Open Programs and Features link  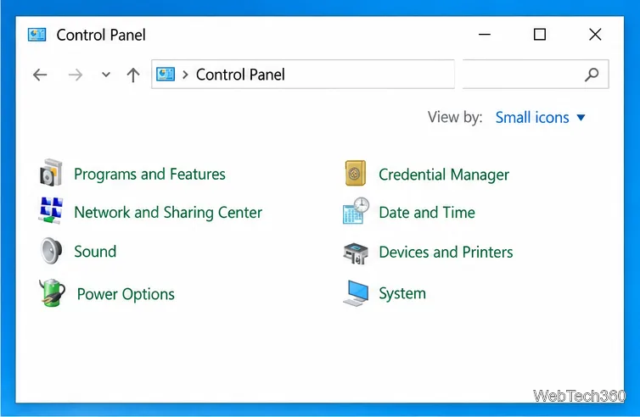[149, 174]
